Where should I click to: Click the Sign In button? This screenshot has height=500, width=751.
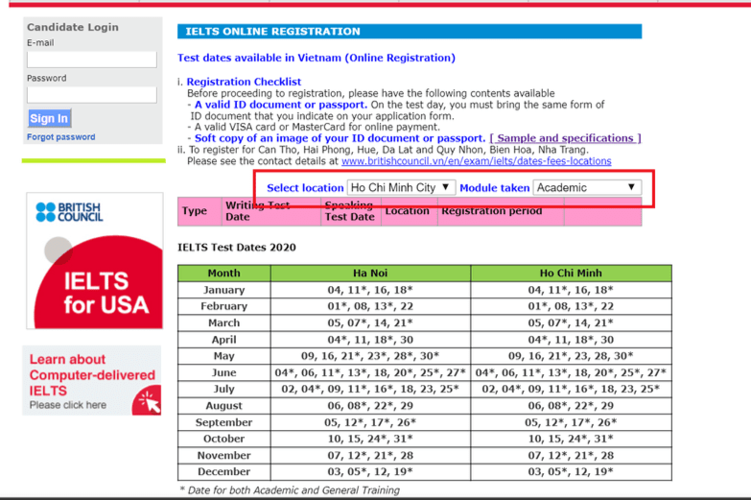(49, 118)
